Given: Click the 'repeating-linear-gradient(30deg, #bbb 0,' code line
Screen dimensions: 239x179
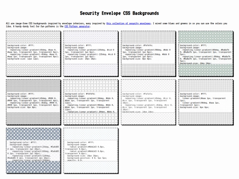Looking at the screenshot, I should coord(91,98).
